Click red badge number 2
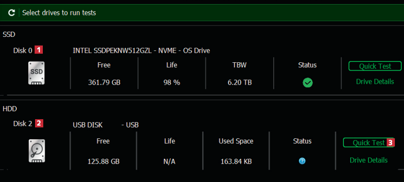404x182 pixels. click(x=40, y=123)
